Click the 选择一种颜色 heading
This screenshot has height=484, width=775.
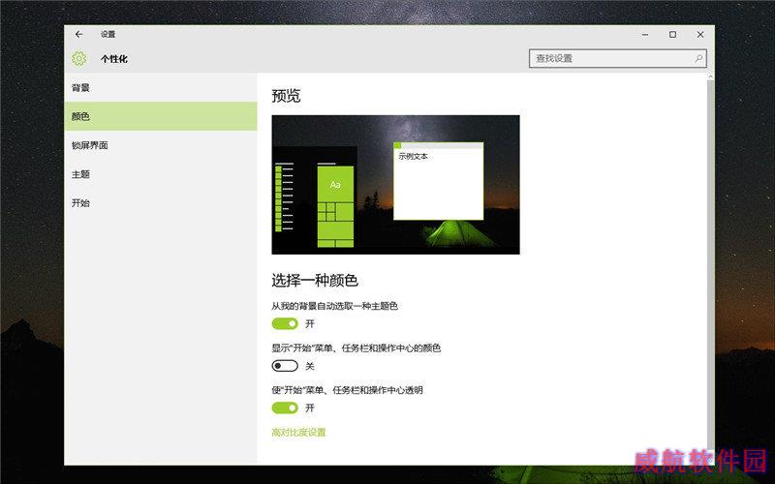(x=314, y=281)
